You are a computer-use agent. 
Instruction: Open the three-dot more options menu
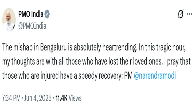[189, 14]
